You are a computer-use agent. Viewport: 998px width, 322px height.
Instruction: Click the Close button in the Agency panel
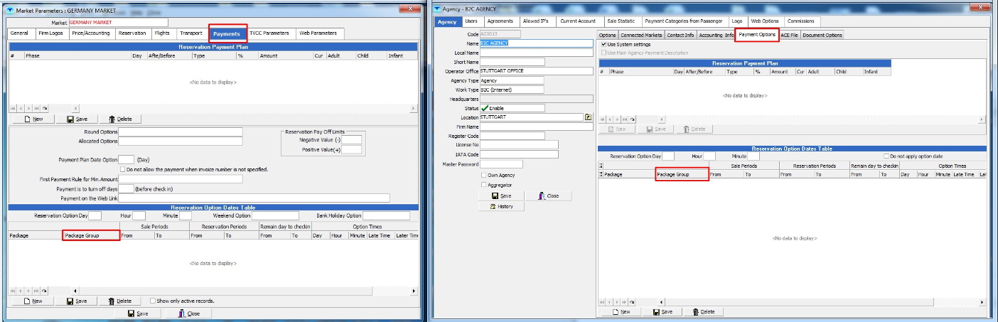tap(547, 195)
